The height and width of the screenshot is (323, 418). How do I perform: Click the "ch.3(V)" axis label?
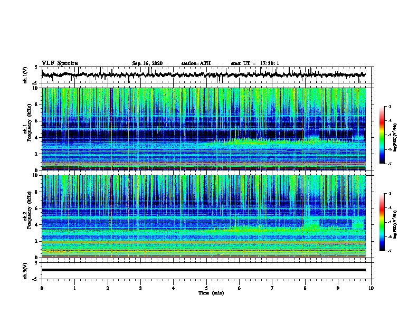[25, 271]
